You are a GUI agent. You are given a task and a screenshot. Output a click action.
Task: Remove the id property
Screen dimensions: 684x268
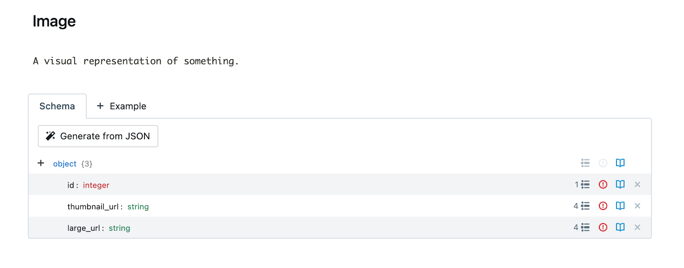[637, 184]
